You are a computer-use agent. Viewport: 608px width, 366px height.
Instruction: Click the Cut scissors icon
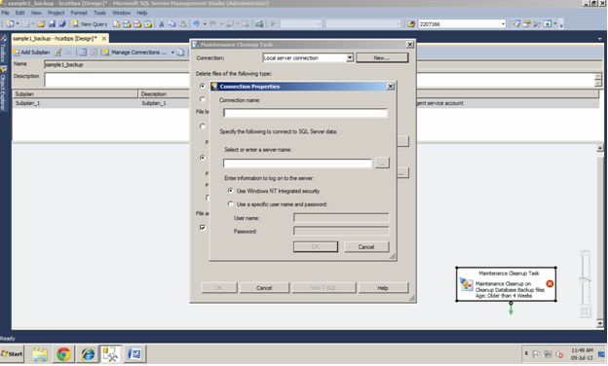tap(162, 24)
